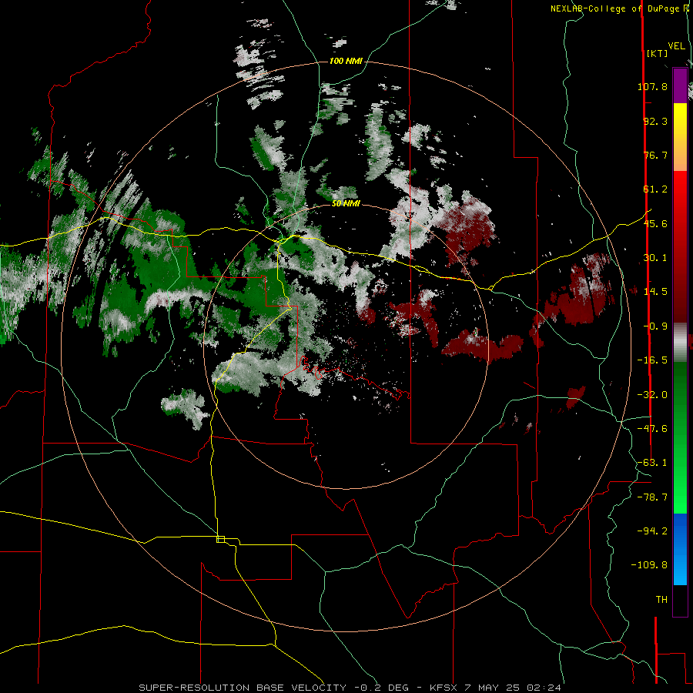Screen dimensions: 693x693
Task: Pick the yellow-orange segment of color bar
Action: [680, 137]
